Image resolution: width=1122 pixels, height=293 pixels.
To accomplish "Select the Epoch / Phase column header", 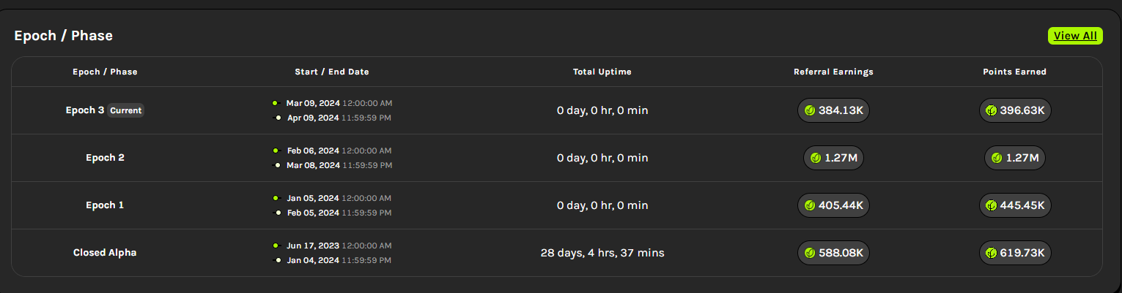I will (x=105, y=72).
